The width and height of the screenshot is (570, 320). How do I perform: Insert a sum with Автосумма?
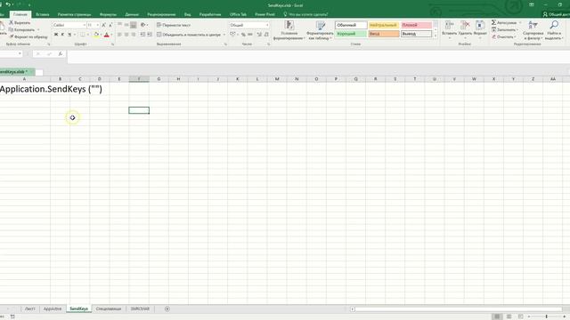tap(504, 22)
